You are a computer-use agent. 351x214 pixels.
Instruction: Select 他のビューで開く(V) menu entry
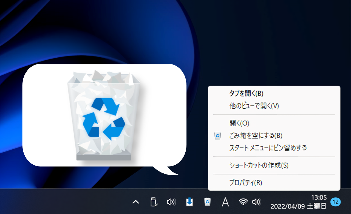coord(274,106)
